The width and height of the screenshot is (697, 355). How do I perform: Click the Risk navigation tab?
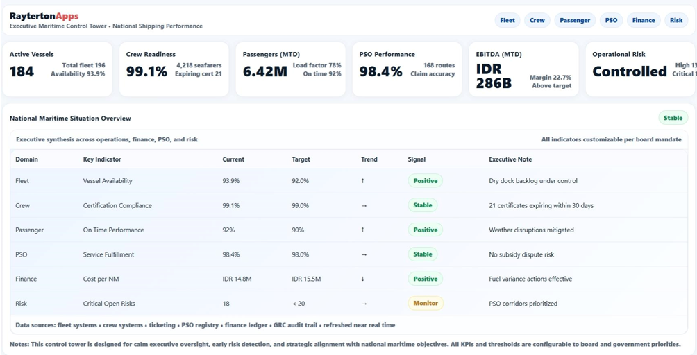pyautogui.click(x=676, y=20)
